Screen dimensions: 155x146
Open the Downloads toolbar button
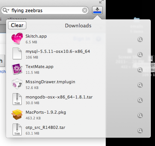pos(97,10)
